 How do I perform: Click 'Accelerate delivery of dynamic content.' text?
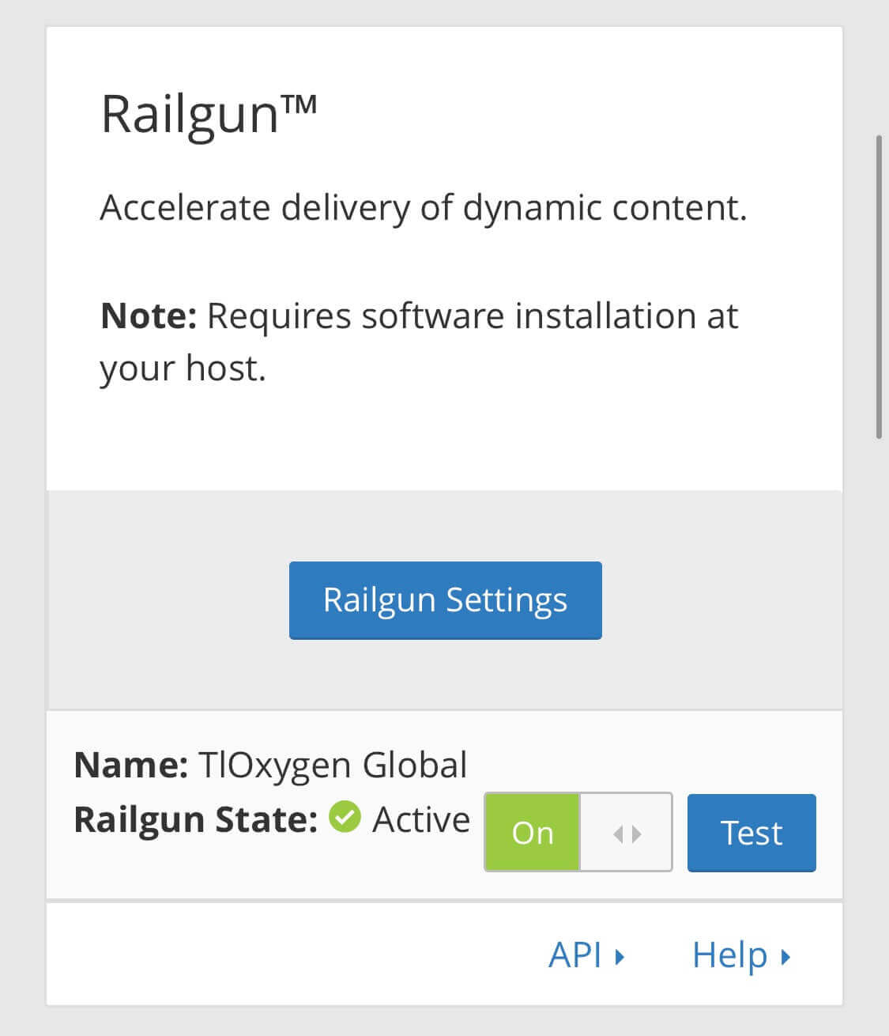tap(424, 207)
